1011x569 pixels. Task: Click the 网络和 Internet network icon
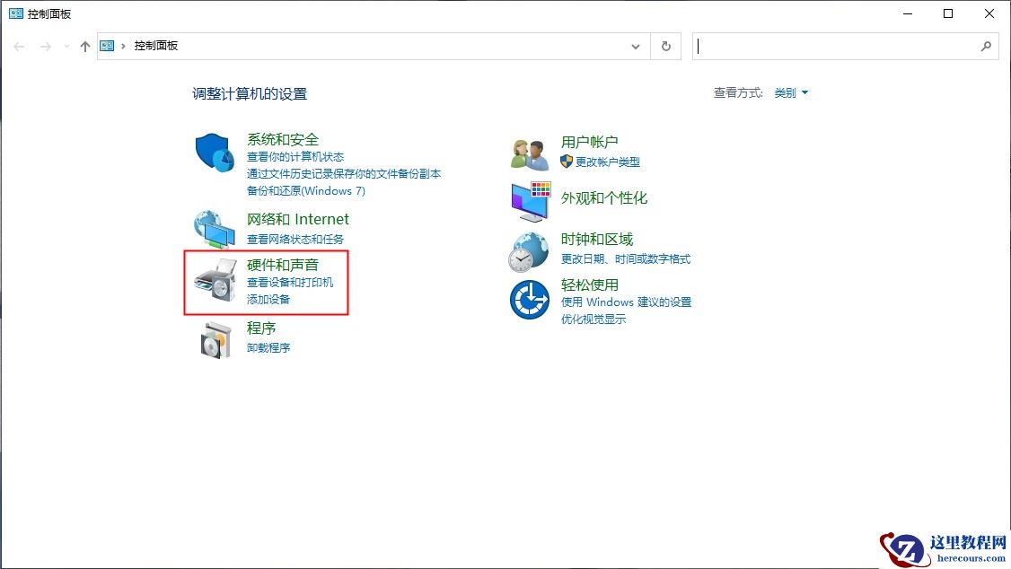click(x=214, y=228)
